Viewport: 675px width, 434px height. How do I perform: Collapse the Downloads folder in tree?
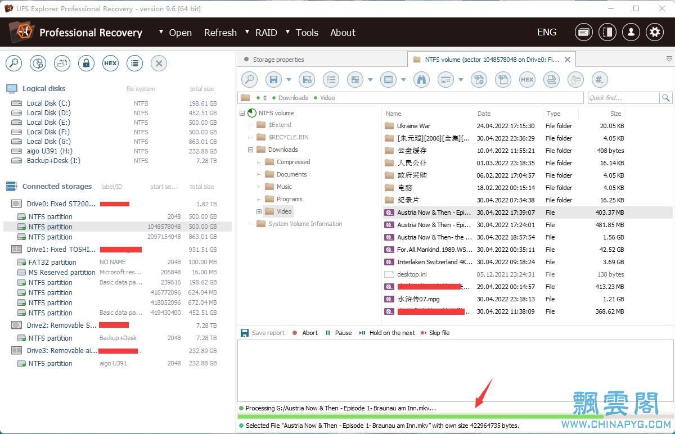(x=251, y=150)
